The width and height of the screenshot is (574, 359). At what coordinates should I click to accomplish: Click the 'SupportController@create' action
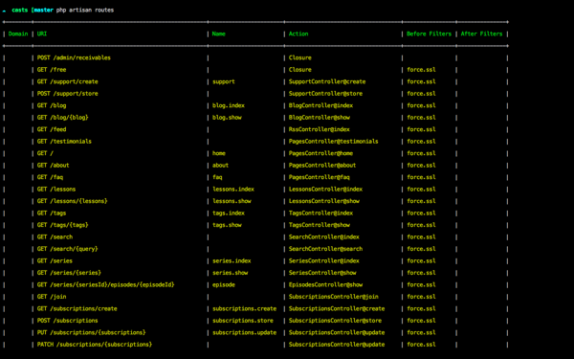(327, 81)
